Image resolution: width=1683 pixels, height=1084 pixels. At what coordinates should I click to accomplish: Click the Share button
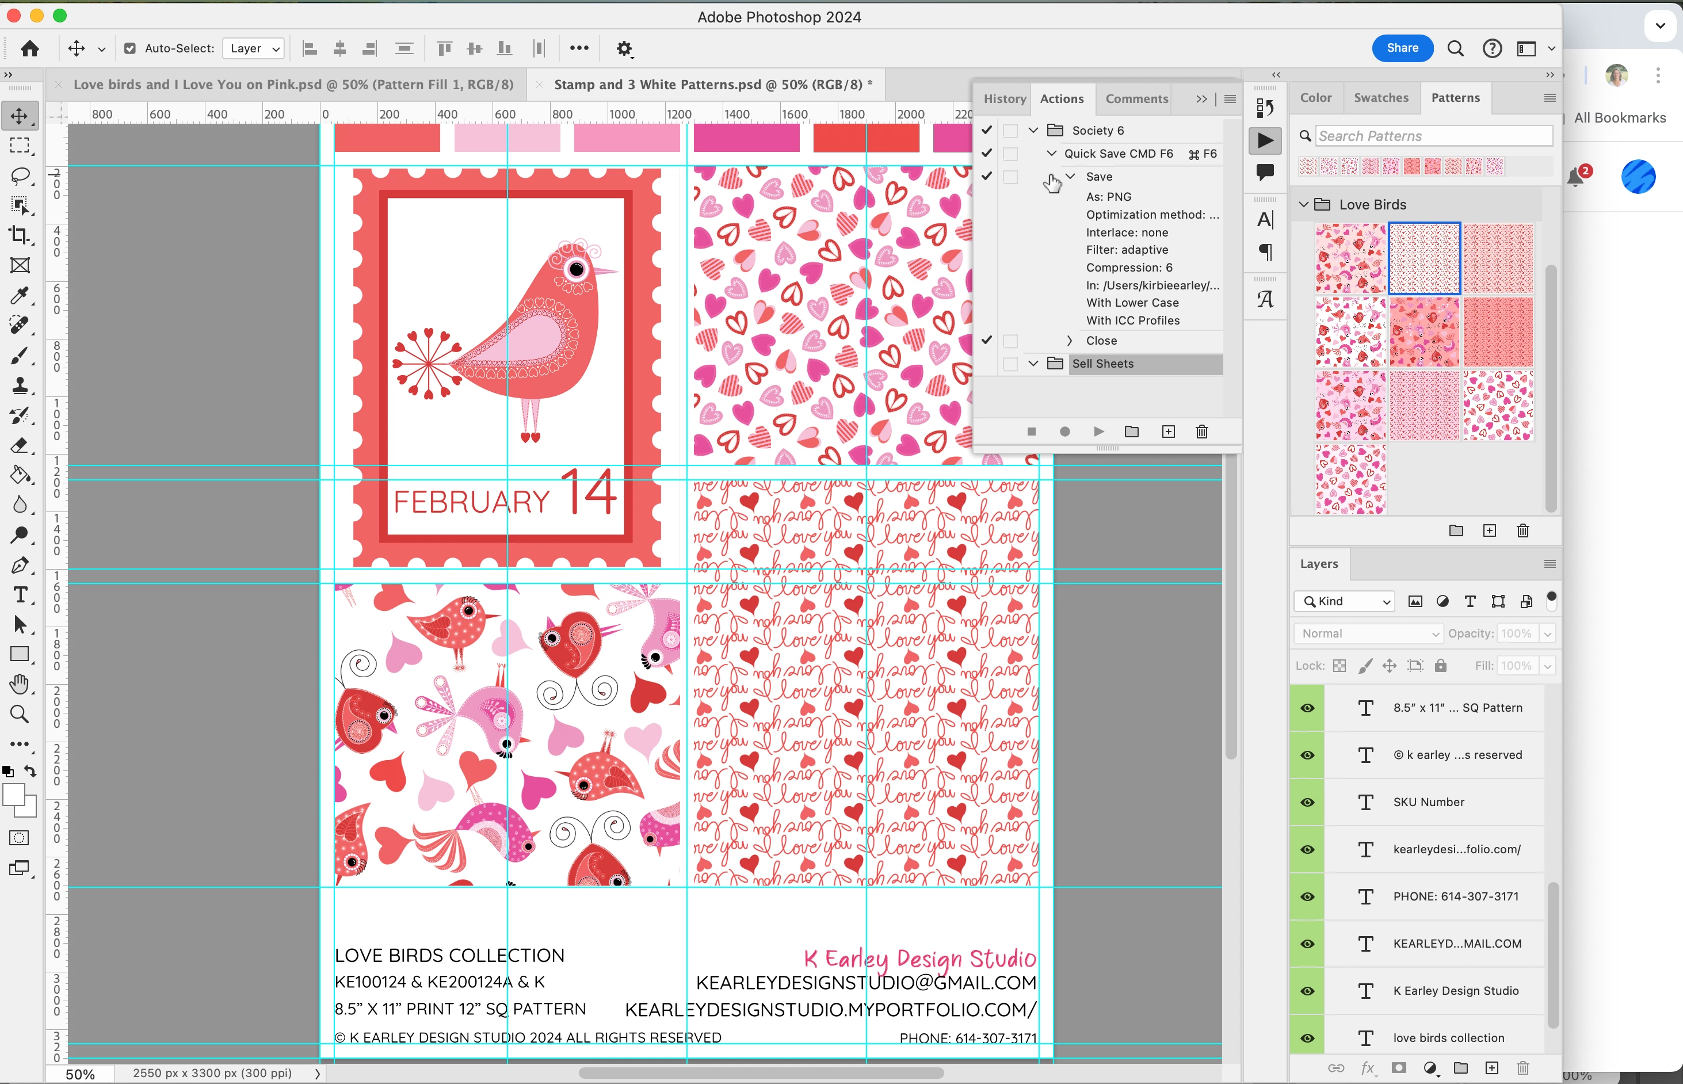(x=1402, y=48)
